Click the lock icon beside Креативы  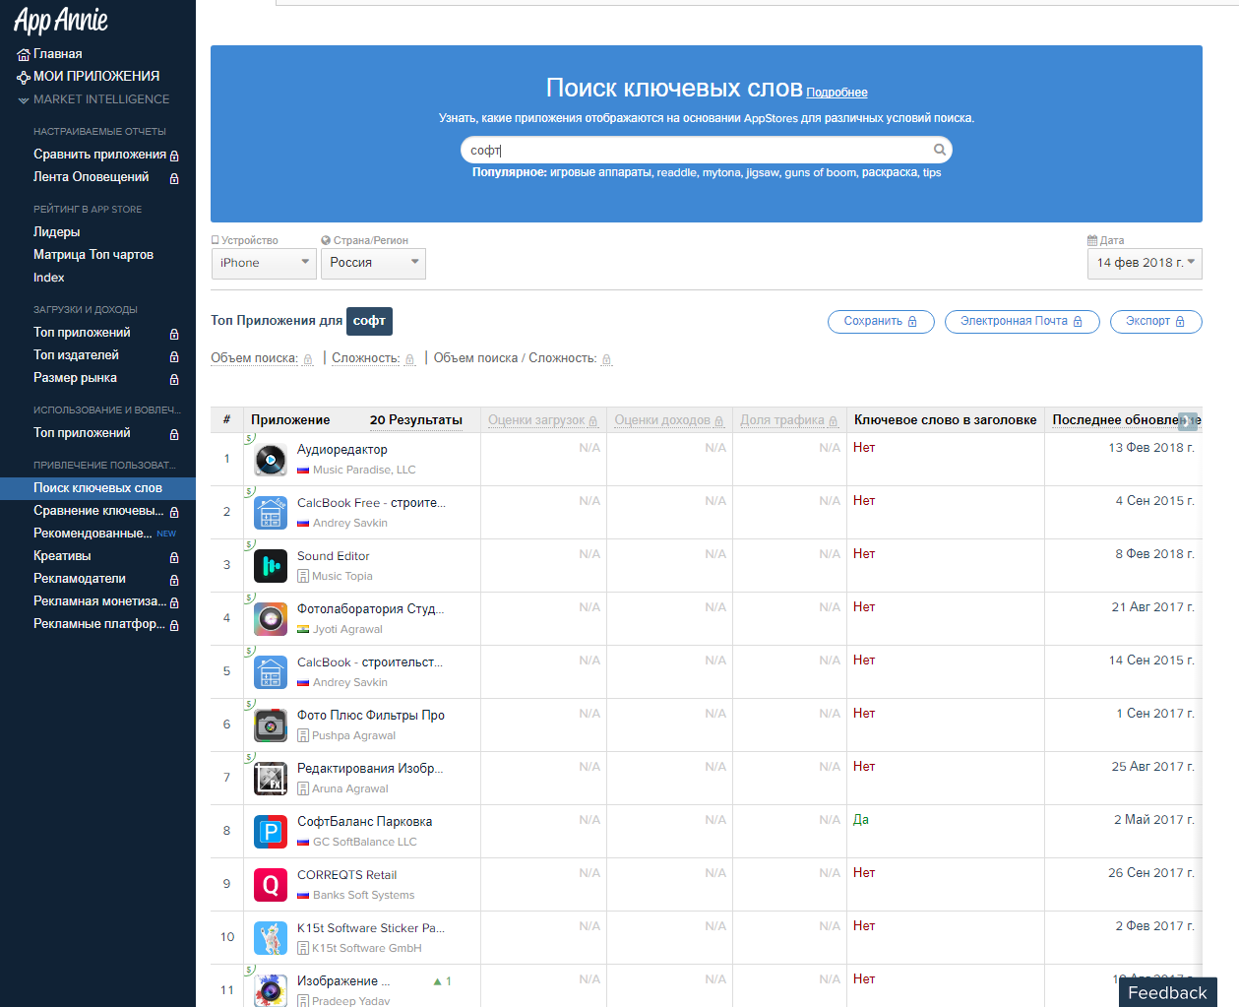tap(174, 557)
